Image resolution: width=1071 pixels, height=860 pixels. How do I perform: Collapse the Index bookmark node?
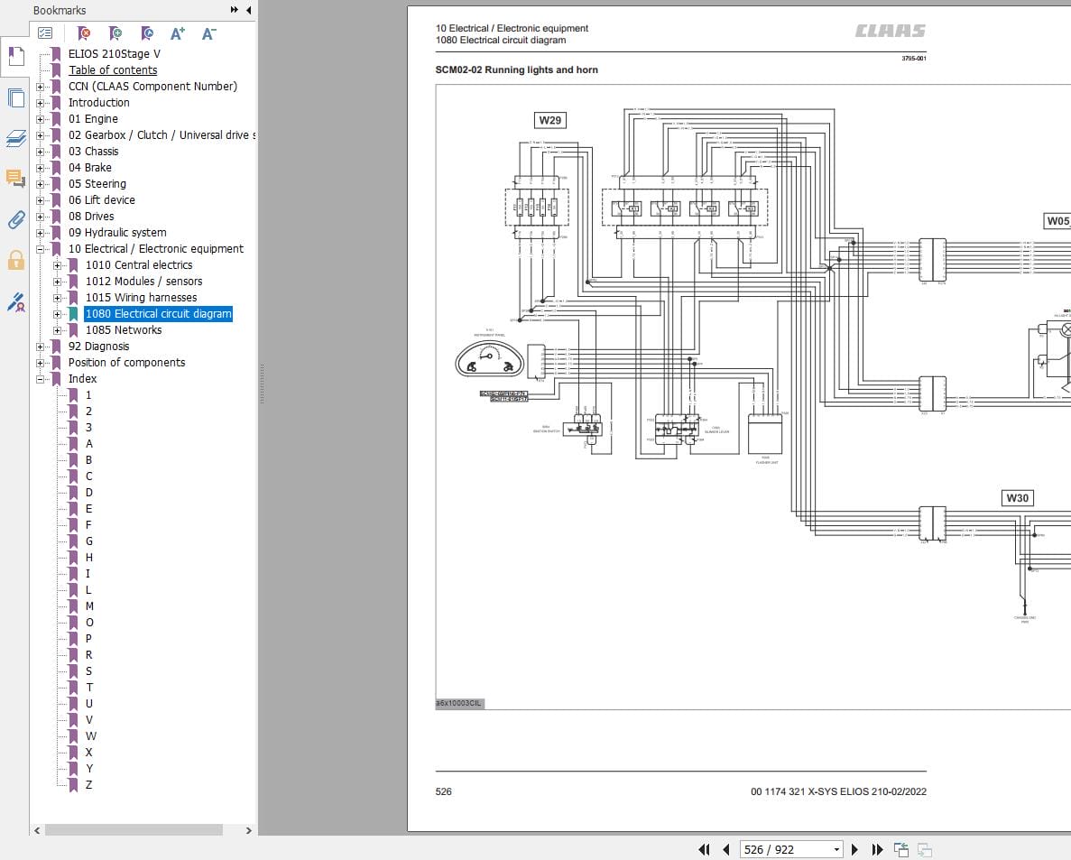[x=41, y=379]
